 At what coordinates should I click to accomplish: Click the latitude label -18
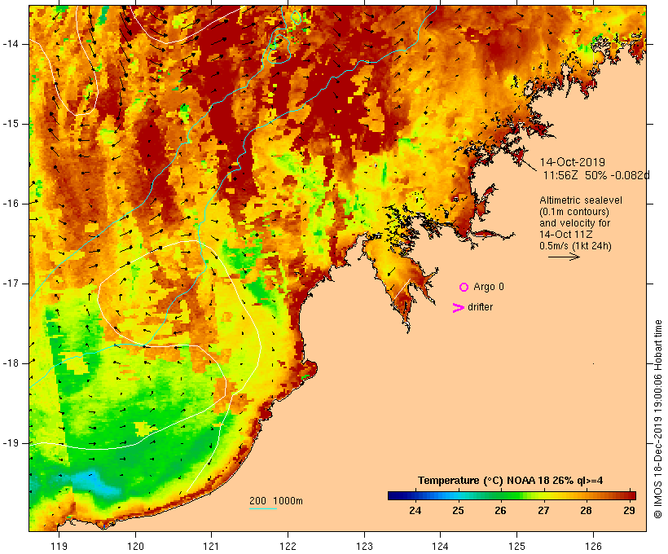pos(11,363)
